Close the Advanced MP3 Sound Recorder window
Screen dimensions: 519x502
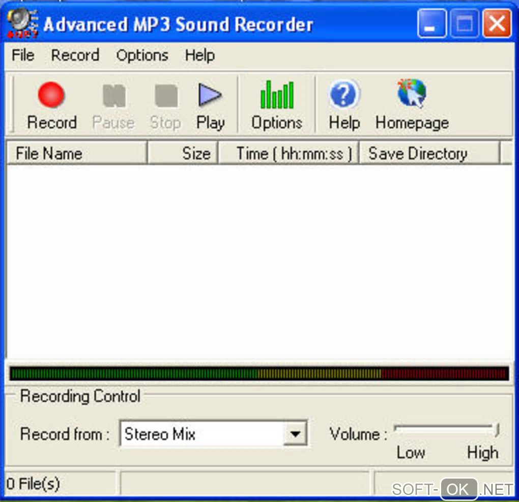(x=497, y=23)
